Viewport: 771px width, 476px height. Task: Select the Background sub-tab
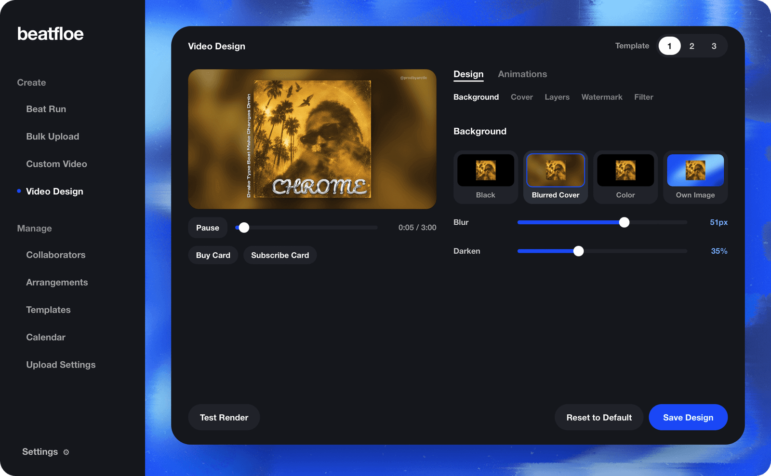click(x=476, y=97)
